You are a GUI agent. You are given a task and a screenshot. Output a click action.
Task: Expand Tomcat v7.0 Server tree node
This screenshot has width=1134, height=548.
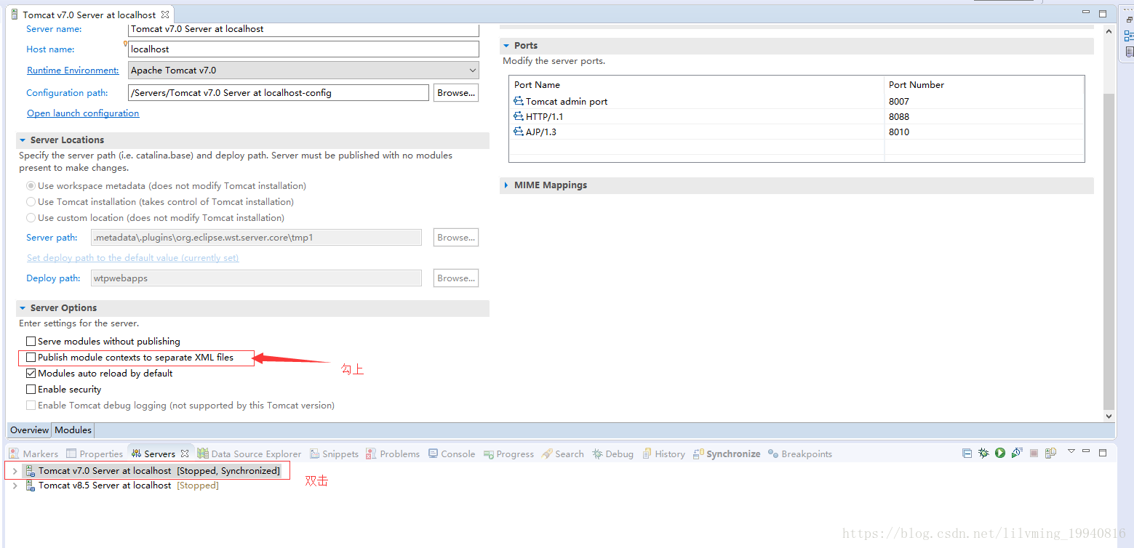[x=15, y=471]
